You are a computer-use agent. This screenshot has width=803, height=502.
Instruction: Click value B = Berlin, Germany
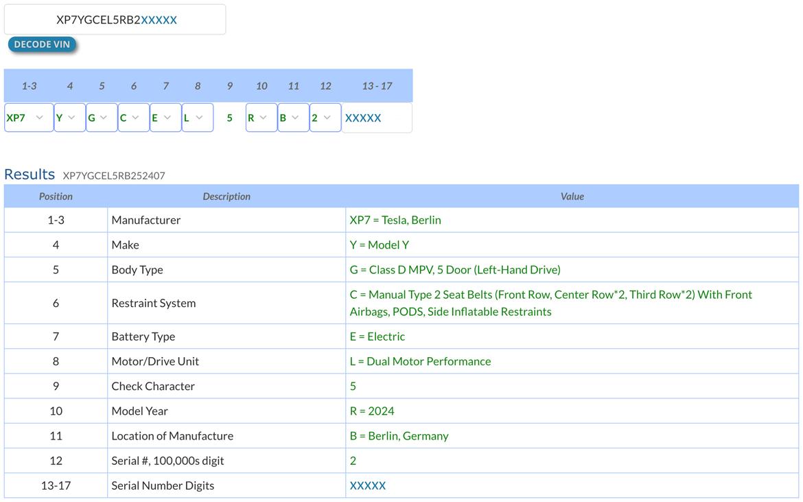[399, 436]
